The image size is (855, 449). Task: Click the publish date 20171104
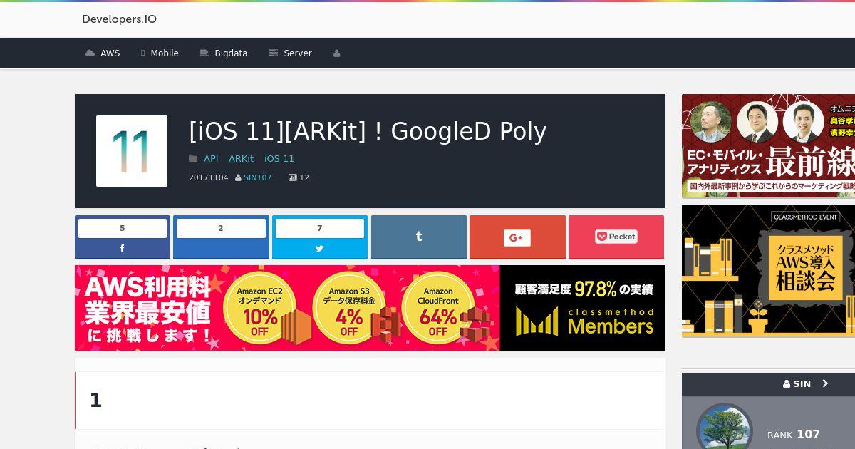pos(209,177)
